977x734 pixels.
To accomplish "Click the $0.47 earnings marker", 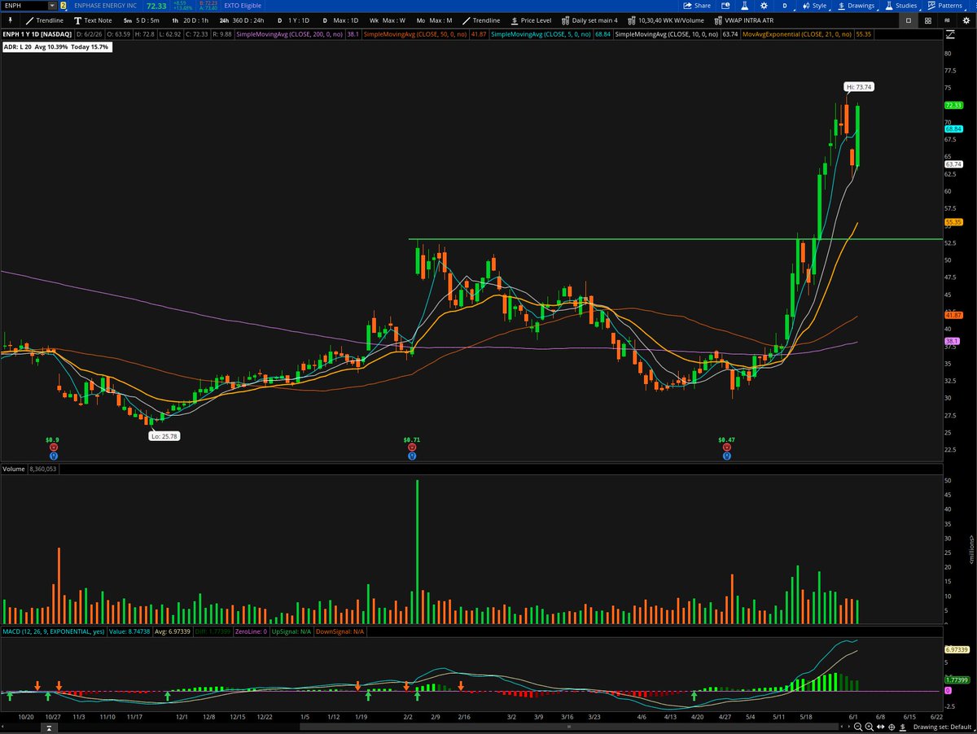I will click(726, 439).
